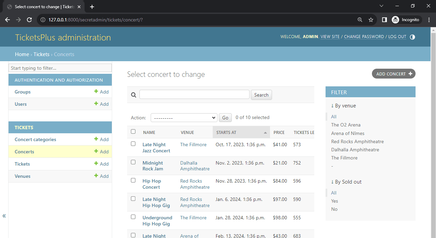
Task: Open the Action dropdown
Action: [x=184, y=118]
